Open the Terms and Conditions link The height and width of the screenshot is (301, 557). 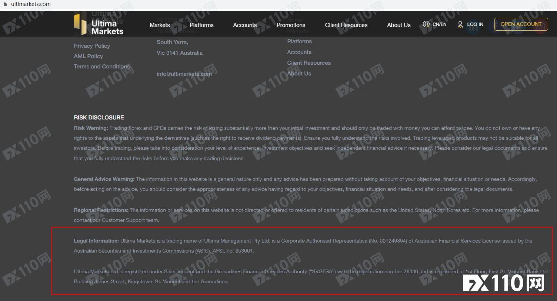[x=102, y=67]
